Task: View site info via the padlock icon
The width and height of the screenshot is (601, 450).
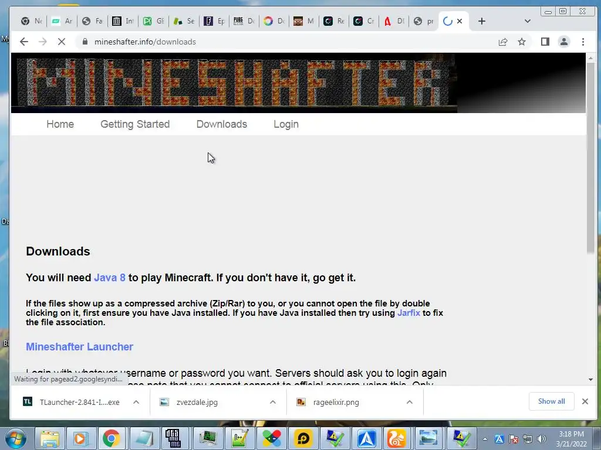Action: 85,42
